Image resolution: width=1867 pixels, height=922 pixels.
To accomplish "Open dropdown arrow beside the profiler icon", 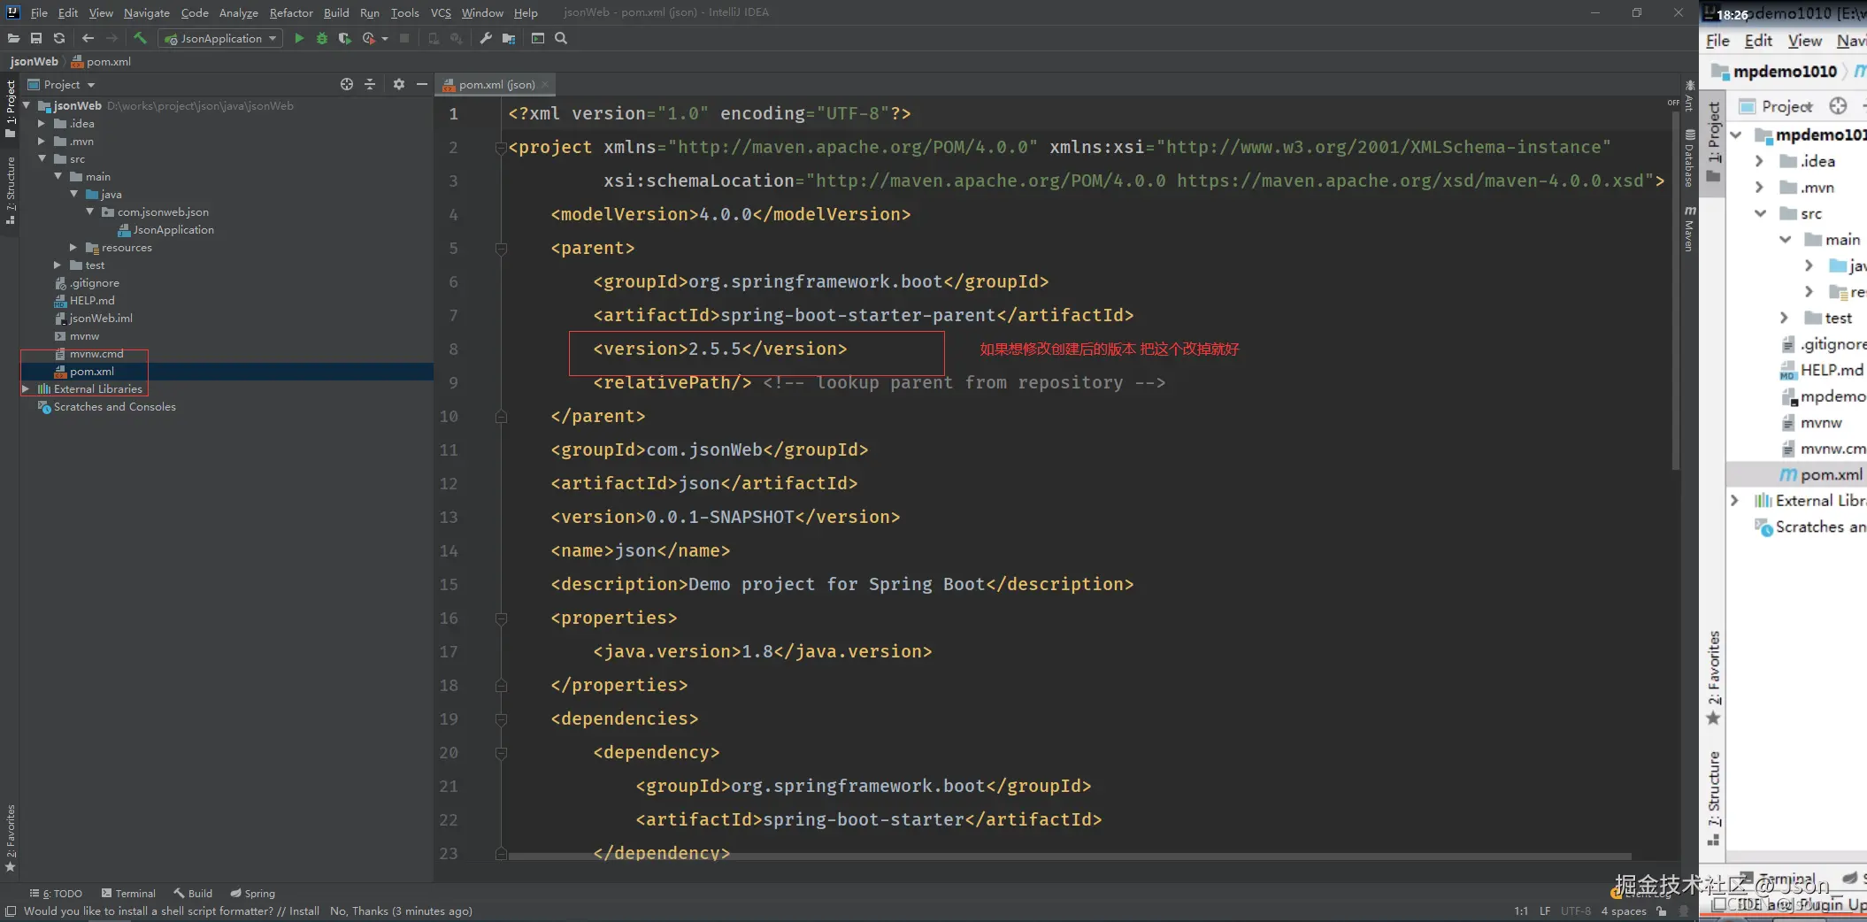I will click(385, 38).
